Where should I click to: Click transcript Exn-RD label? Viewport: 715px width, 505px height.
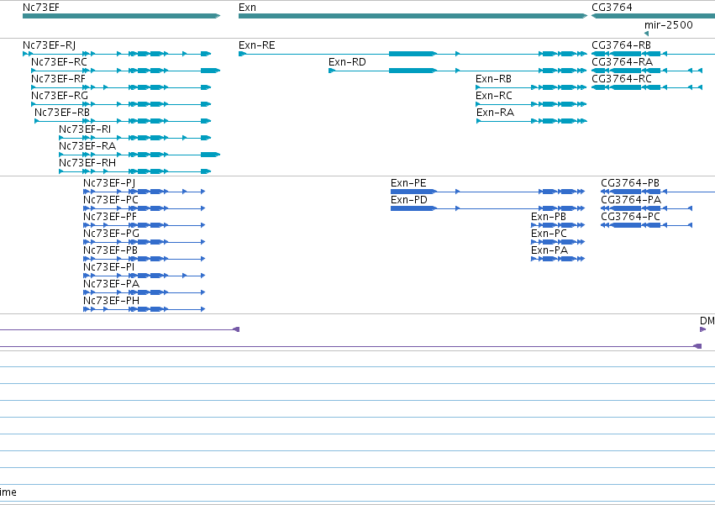pos(347,62)
